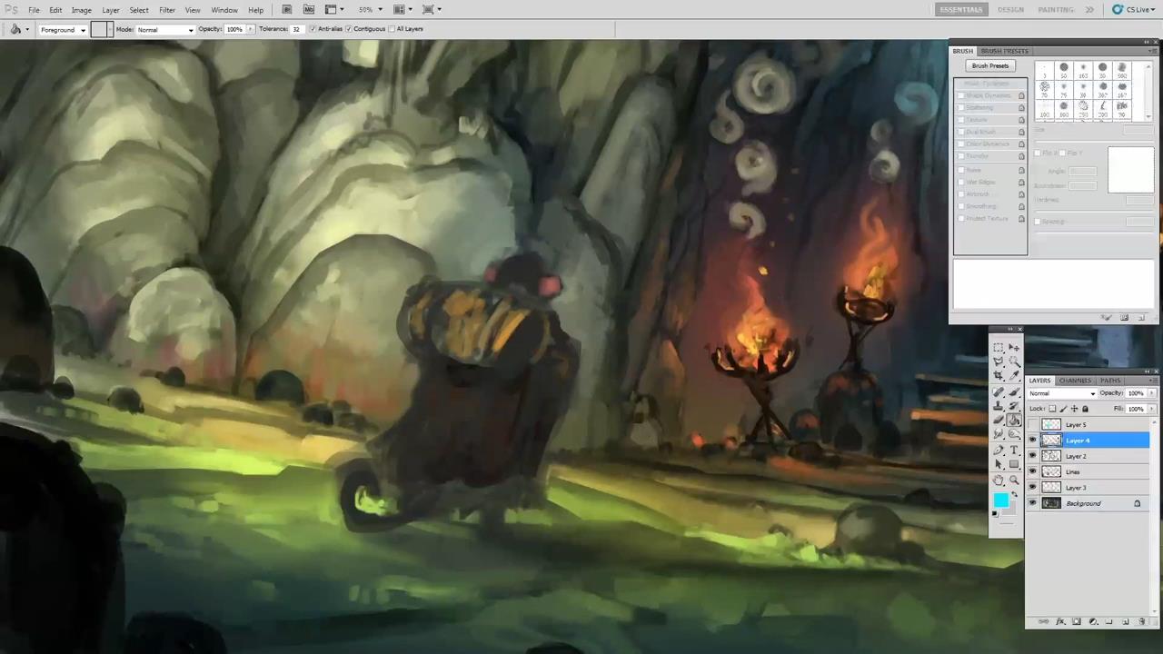Screen dimensions: 1163x654
Task: Show Layer 5 visibility
Action: tap(1032, 425)
